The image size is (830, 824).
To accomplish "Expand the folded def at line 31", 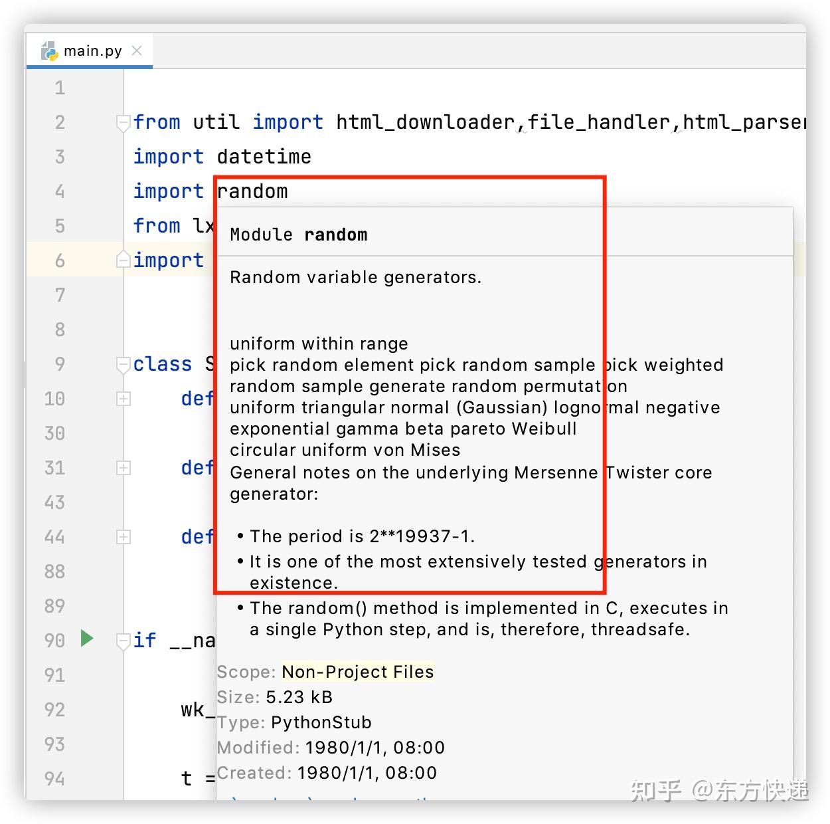I will click(x=124, y=468).
